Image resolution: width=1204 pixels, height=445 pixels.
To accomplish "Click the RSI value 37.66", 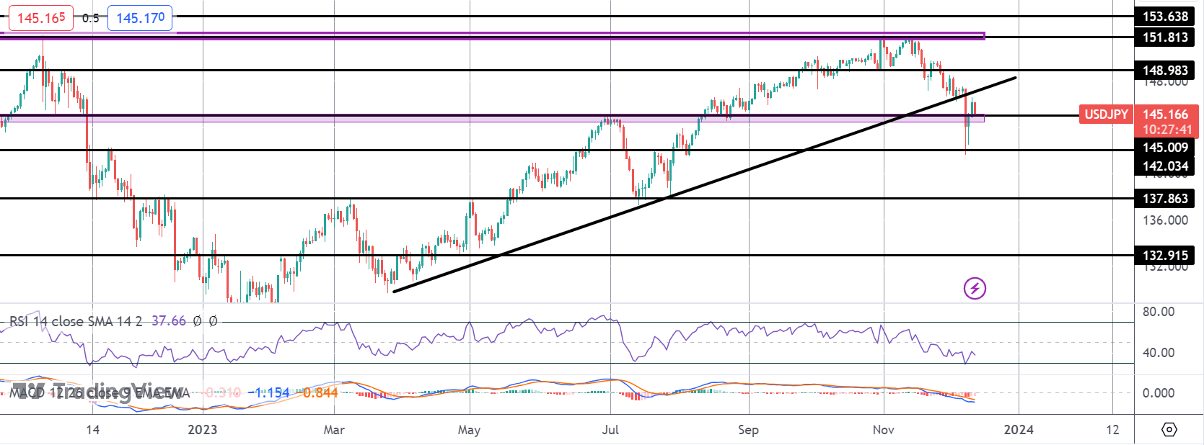I will (x=169, y=321).
